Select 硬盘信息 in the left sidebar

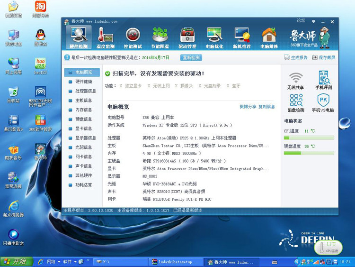pos(83,119)
